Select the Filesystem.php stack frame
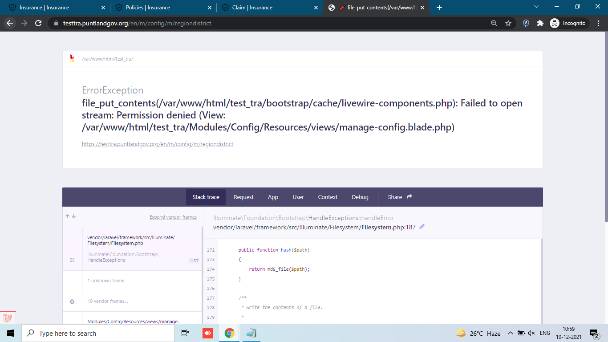This screenshot has width=608, height=342. 133,249
